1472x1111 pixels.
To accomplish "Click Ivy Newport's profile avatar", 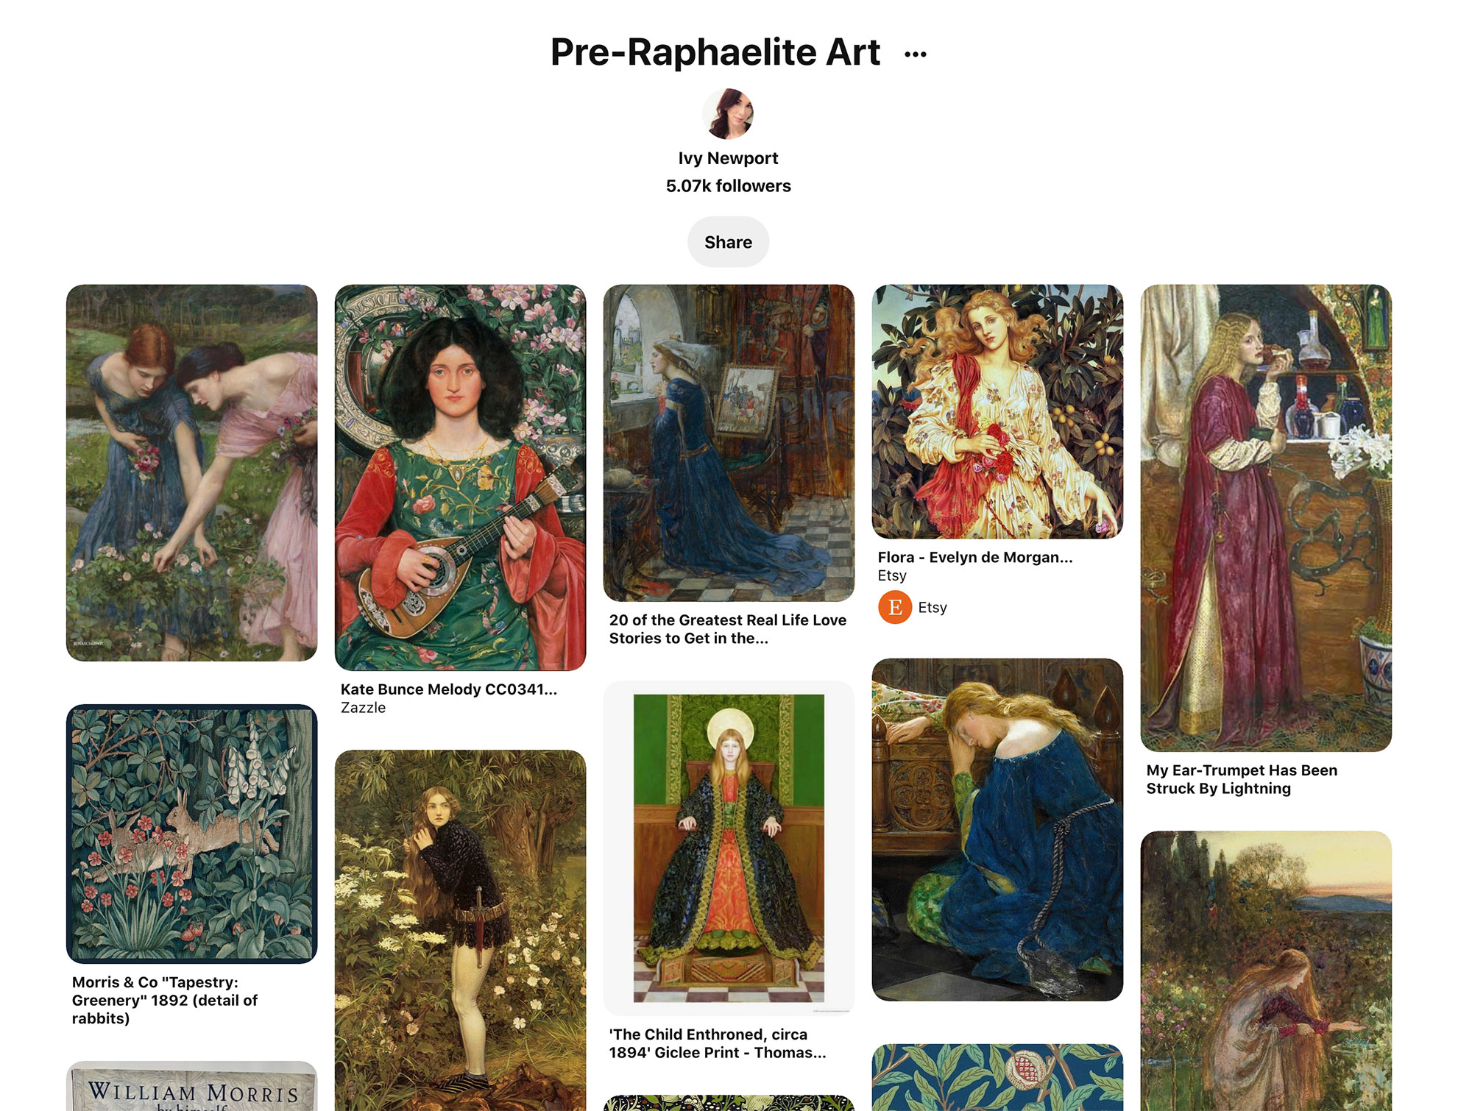I will 728,114.
